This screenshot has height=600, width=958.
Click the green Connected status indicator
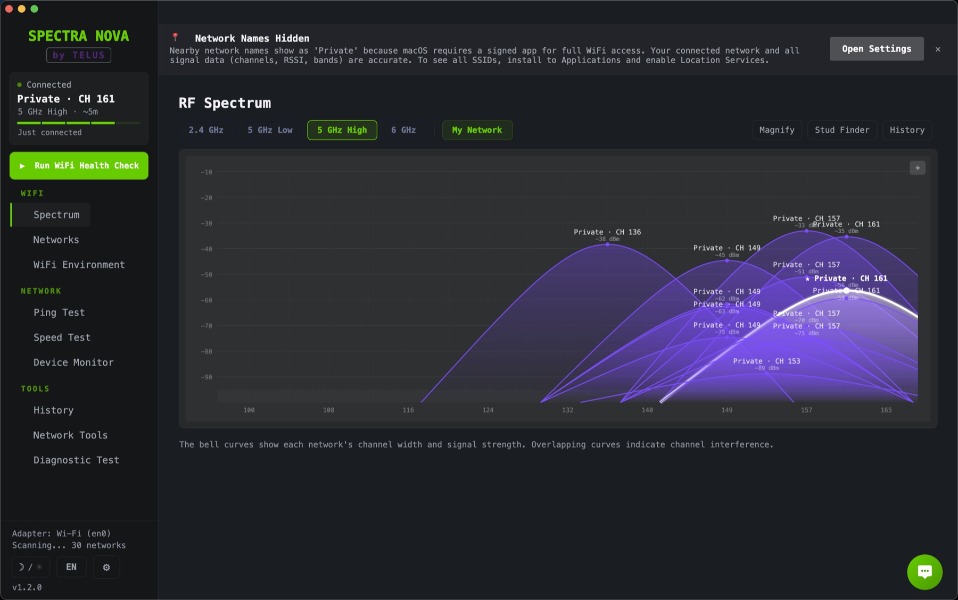(20, 84)
